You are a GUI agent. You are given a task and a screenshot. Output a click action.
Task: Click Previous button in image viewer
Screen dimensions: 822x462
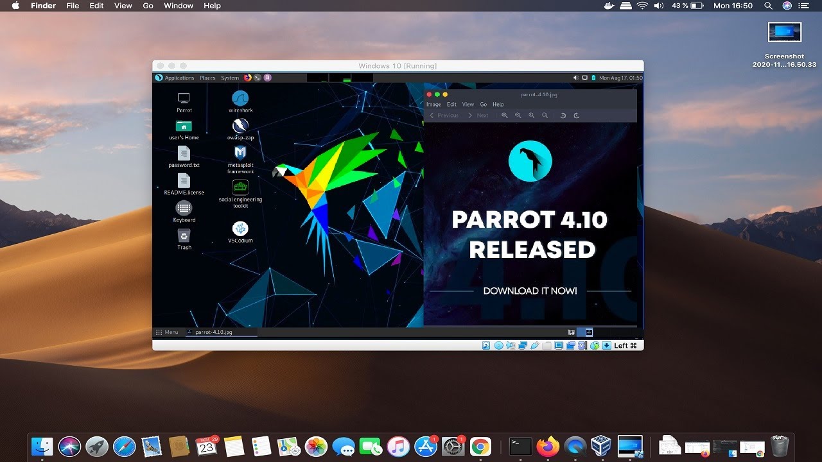click(x=444, y=116)
